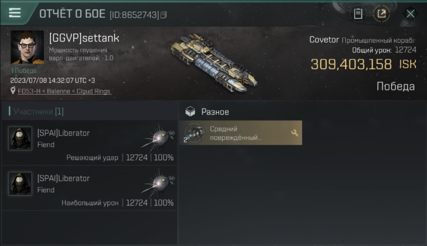The width and height of the screenshot is (427, 246).
Task: Open Liberator portrait in highest damage row
Action: point(20,184)
